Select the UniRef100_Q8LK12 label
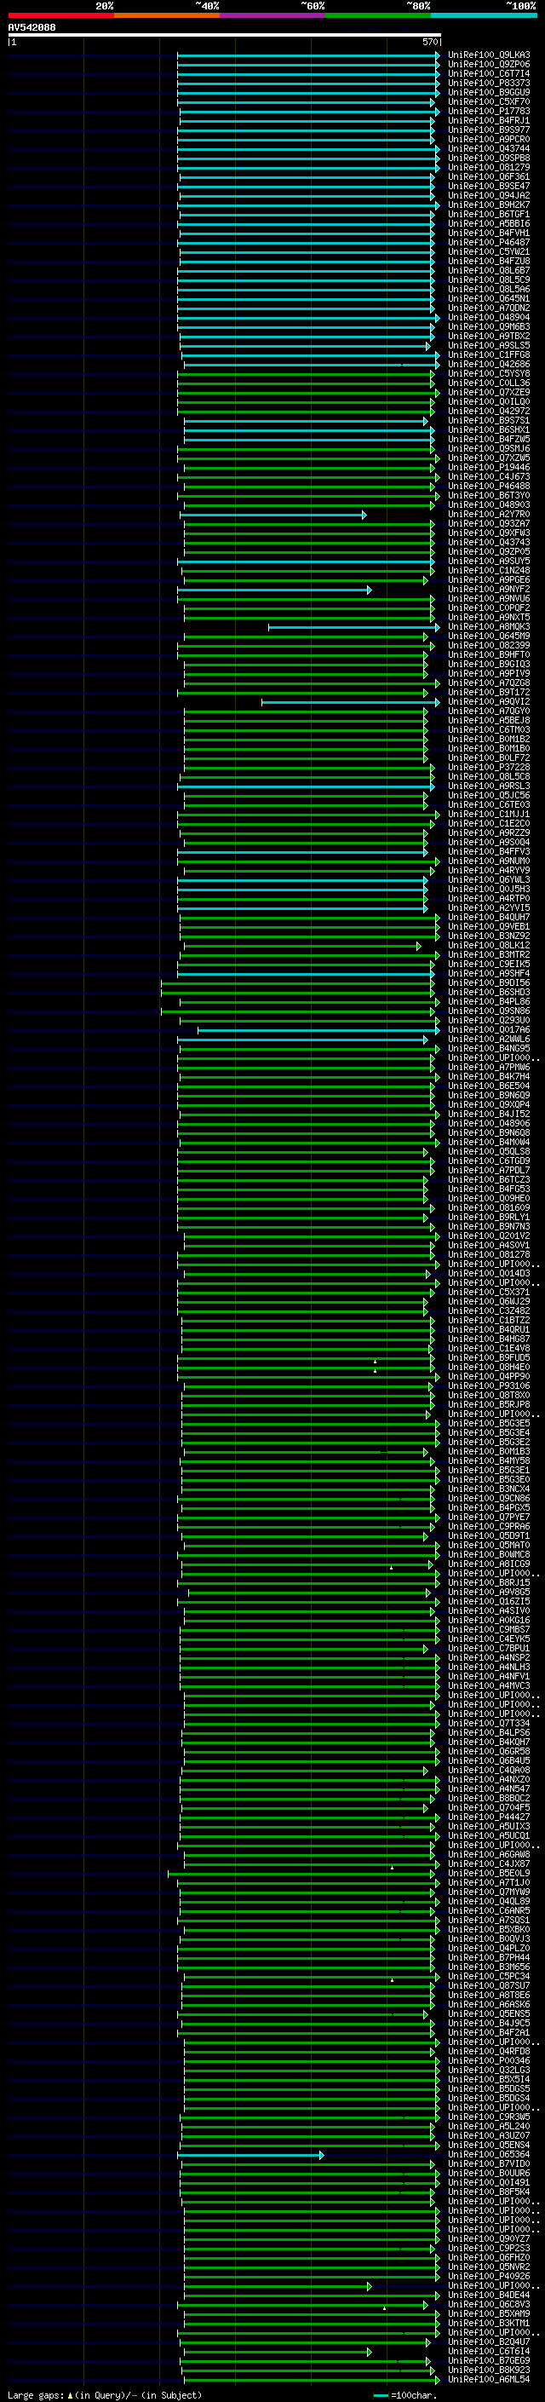 [489, 946]
